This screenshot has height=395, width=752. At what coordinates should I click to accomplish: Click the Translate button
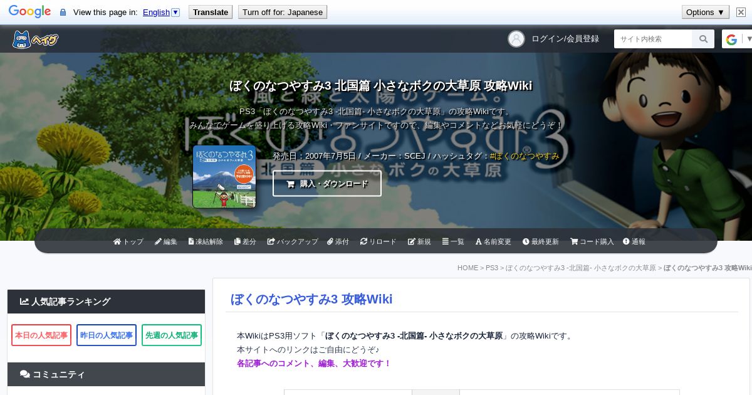point(211,12)
